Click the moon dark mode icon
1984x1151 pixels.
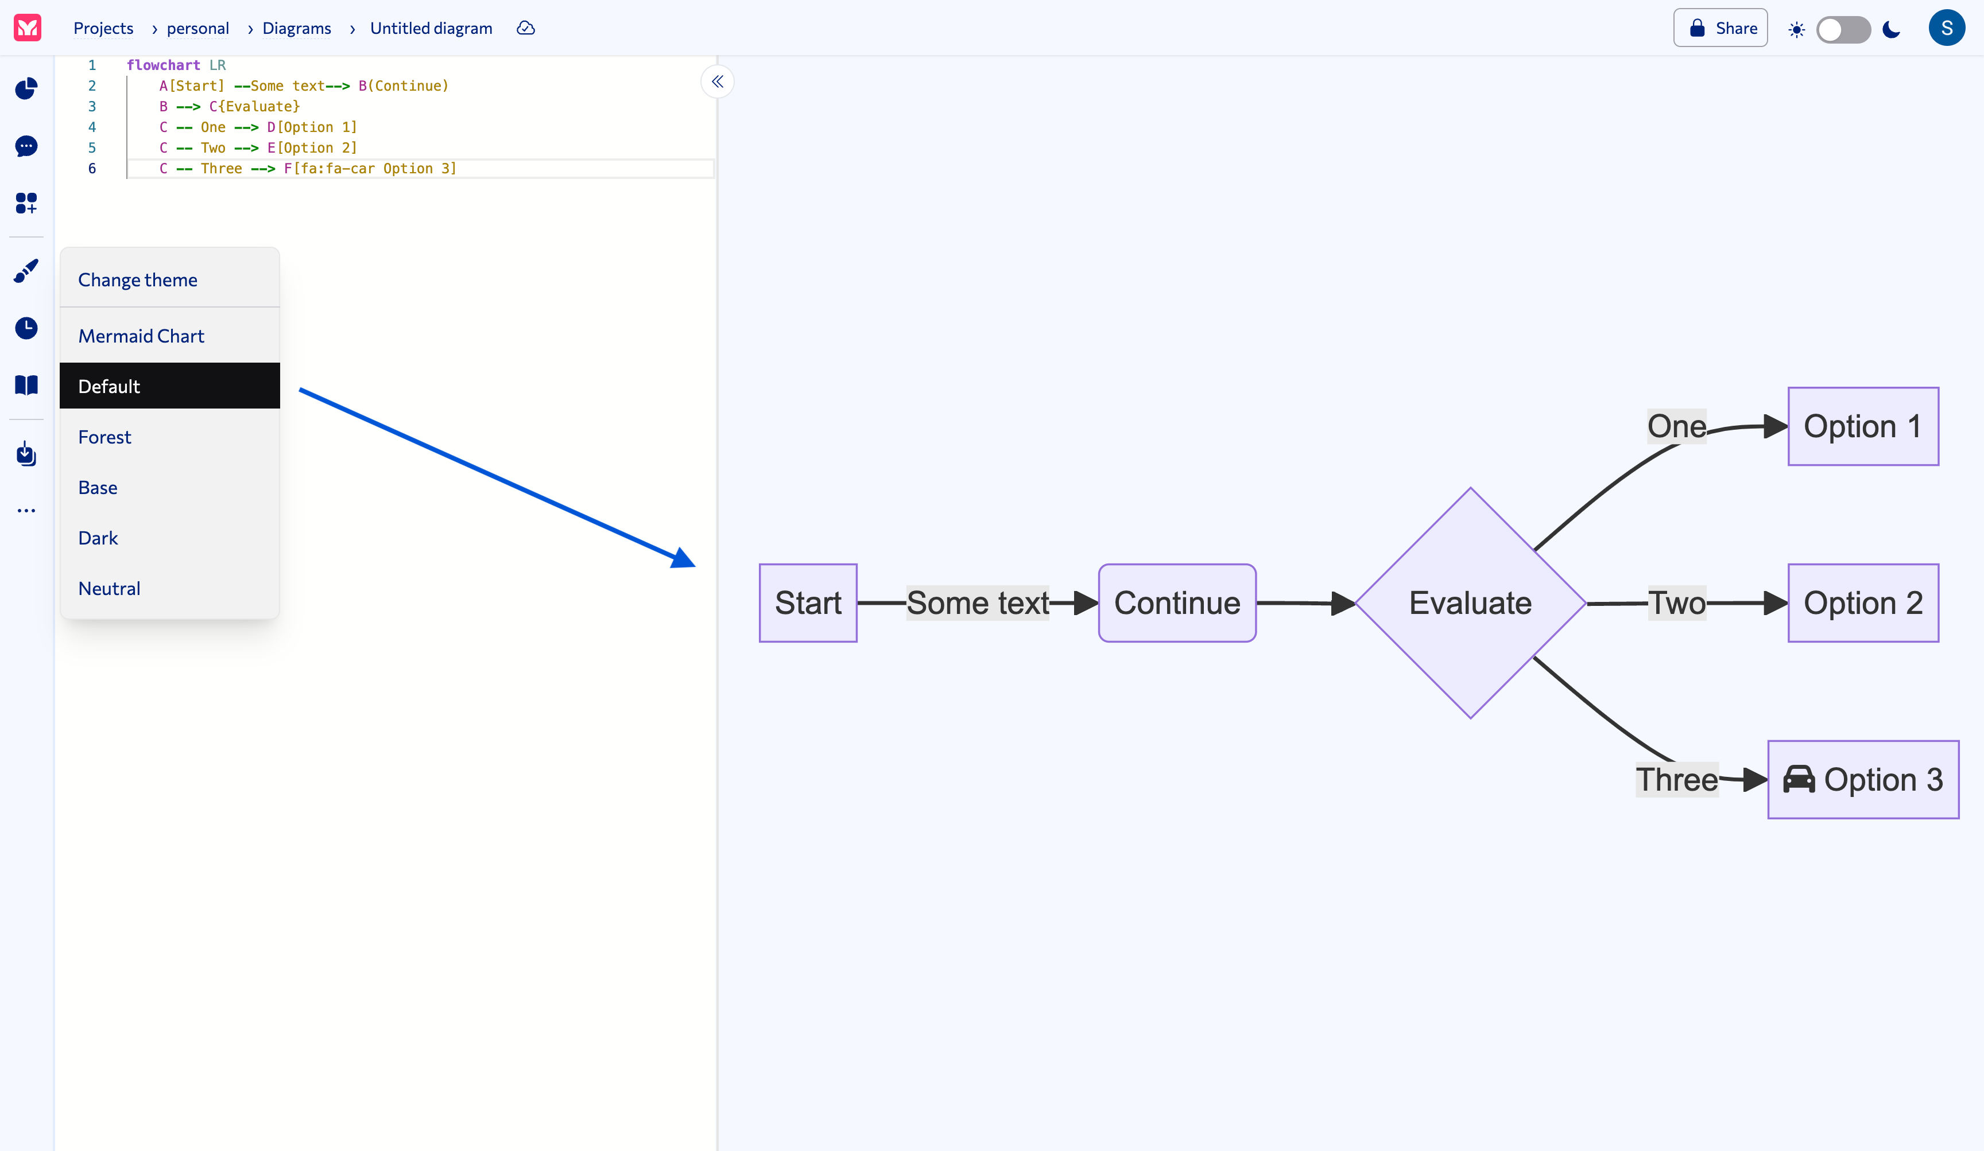[x=1891, y=30]
